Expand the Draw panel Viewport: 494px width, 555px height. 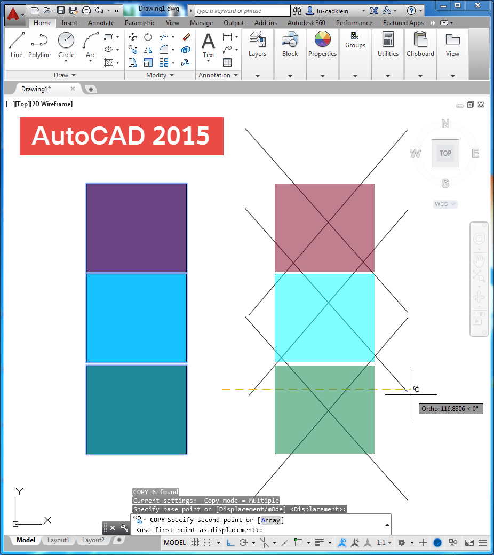pos(65,75)
